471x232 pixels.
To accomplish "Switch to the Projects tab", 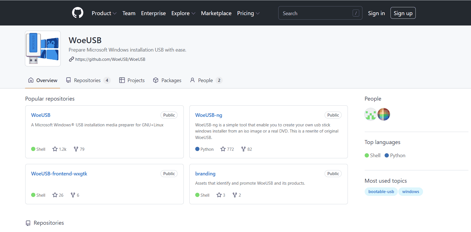I will pyautogui.click(x=132, y=80).
